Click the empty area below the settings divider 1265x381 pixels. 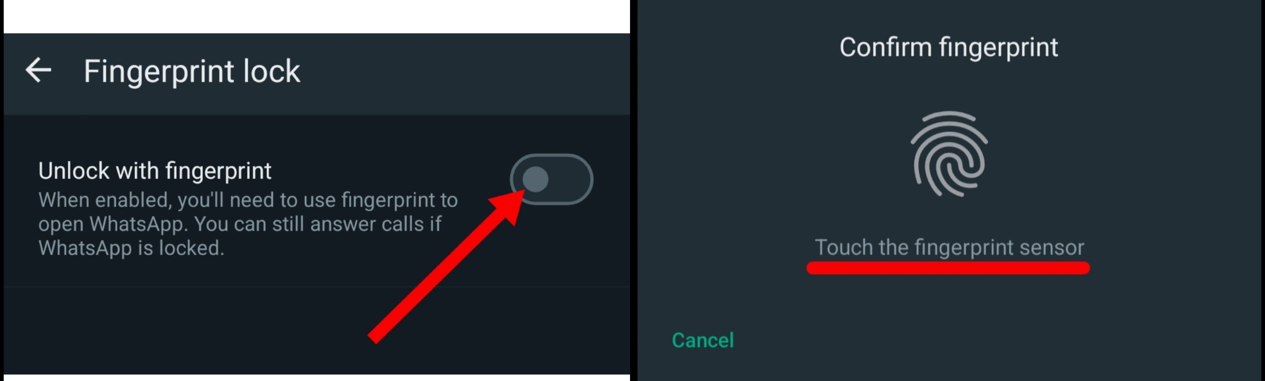pos(316,330)
